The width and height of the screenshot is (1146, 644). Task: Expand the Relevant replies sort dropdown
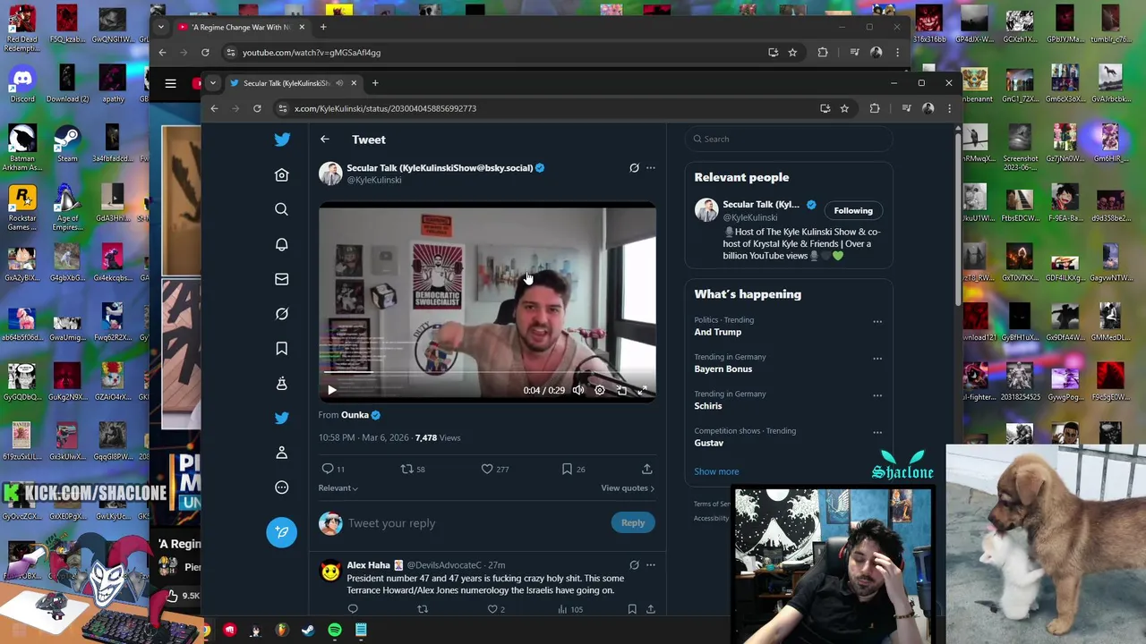click(x=338, y=488)
